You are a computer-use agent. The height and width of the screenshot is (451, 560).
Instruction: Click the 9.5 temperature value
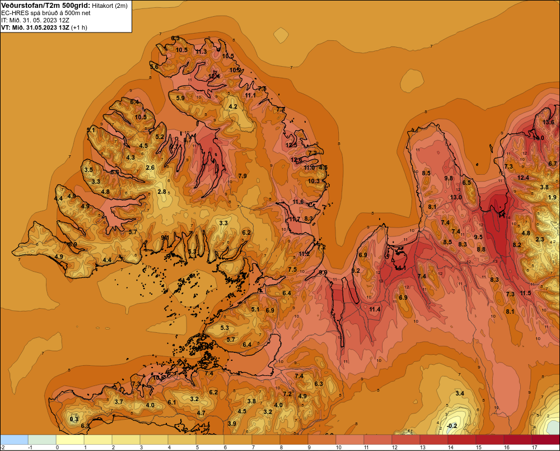(478, 236)
